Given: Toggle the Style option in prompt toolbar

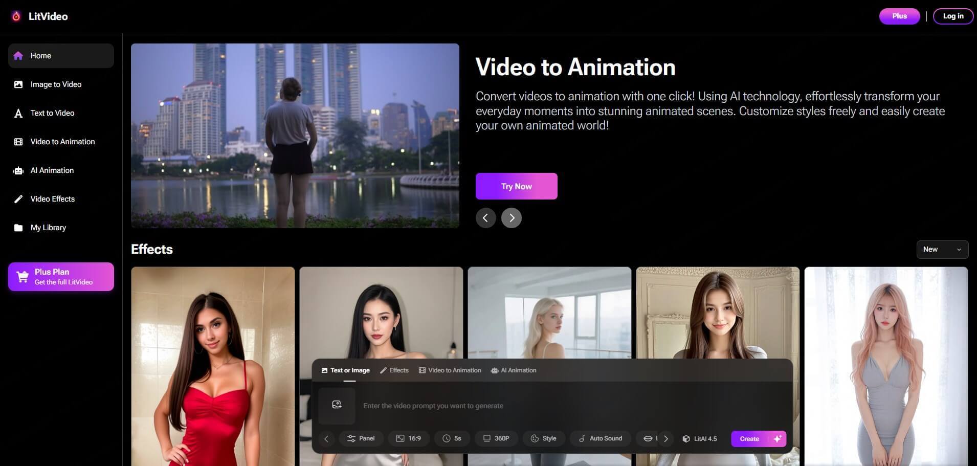Looking at the screenshot, I should tap(543, 438).
